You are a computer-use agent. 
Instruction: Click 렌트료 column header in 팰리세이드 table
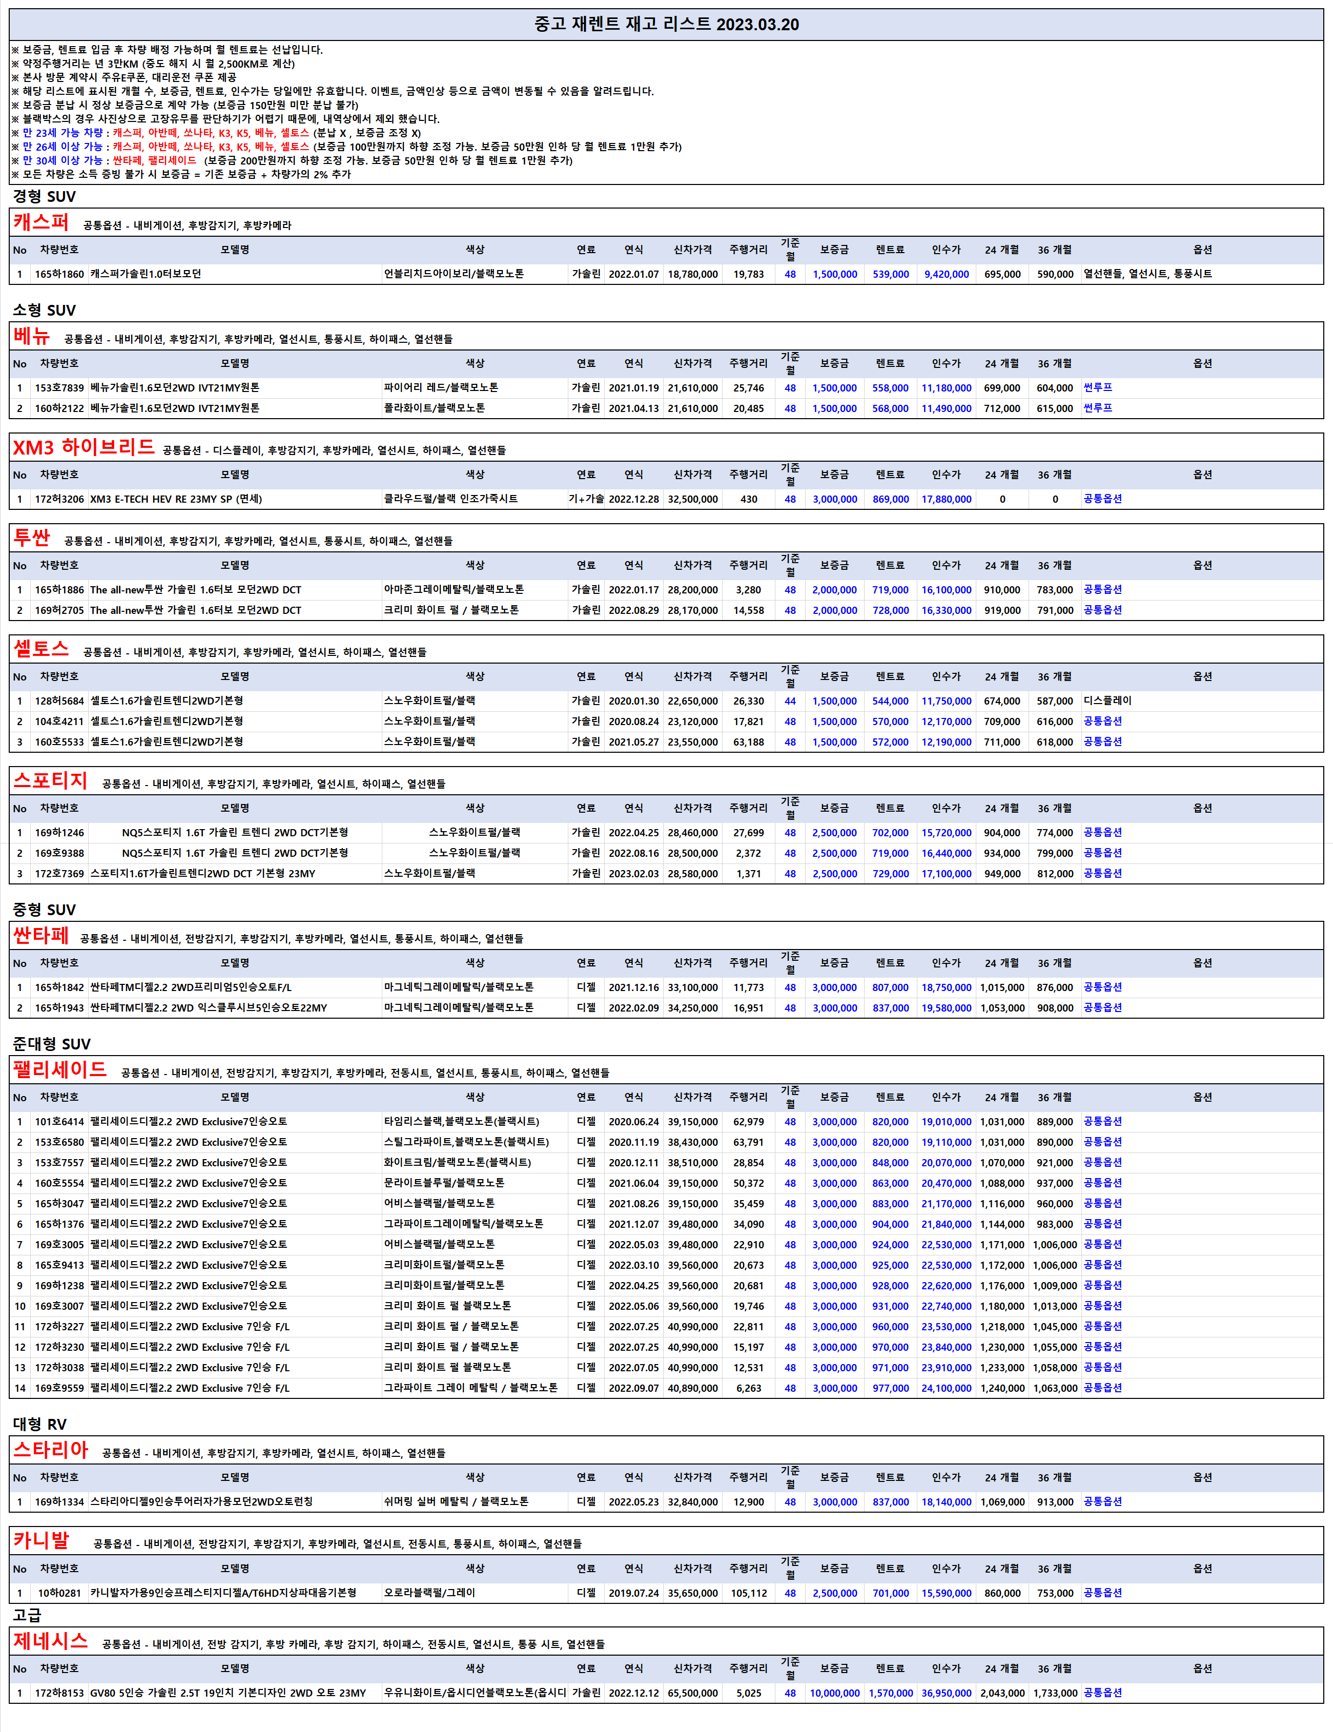[890, 1098]
